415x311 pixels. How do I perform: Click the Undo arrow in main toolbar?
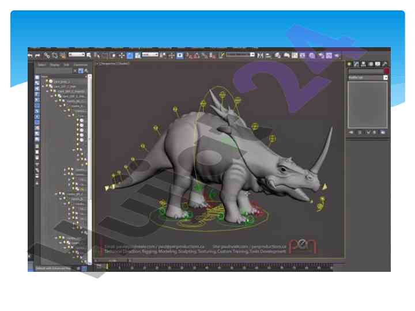[x=31, y=55]
